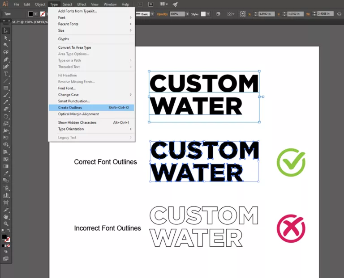
Task: Click the Stock (St) icon in top bar
Action: [151, 4]
